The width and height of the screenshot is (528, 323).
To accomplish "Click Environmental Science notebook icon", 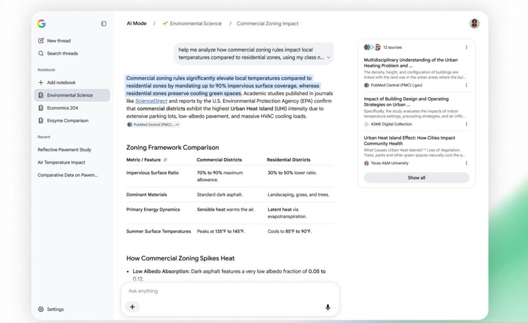I will [x=41, y=95].
